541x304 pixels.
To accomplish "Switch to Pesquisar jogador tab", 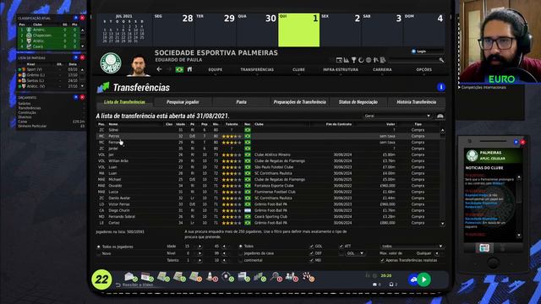I will [183, 102].
